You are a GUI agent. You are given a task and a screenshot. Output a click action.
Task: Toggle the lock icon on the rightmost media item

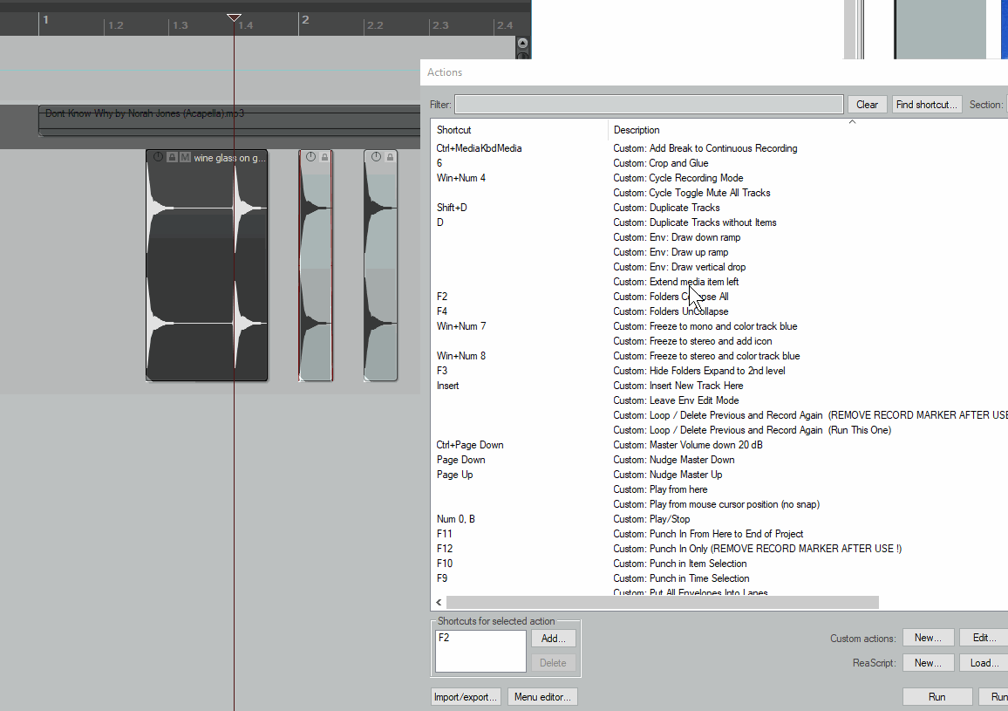click(391, 156)
